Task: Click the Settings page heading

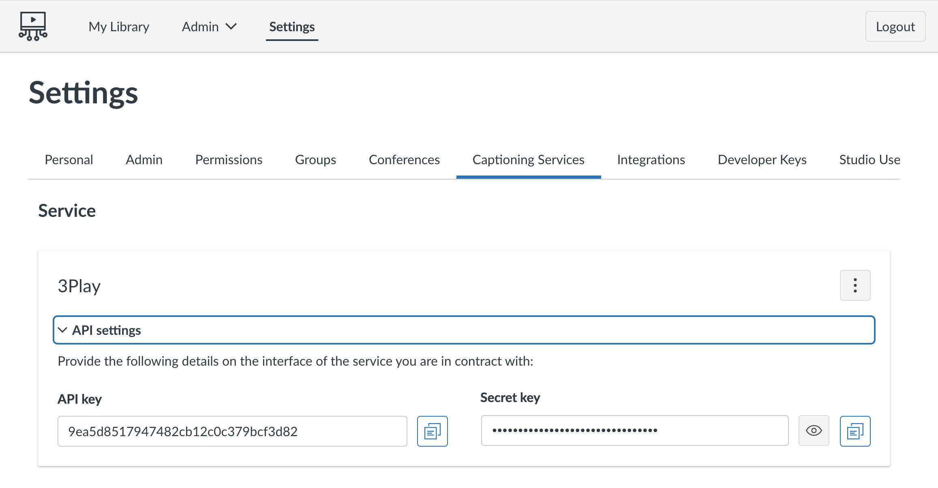Action: point(83,93)
